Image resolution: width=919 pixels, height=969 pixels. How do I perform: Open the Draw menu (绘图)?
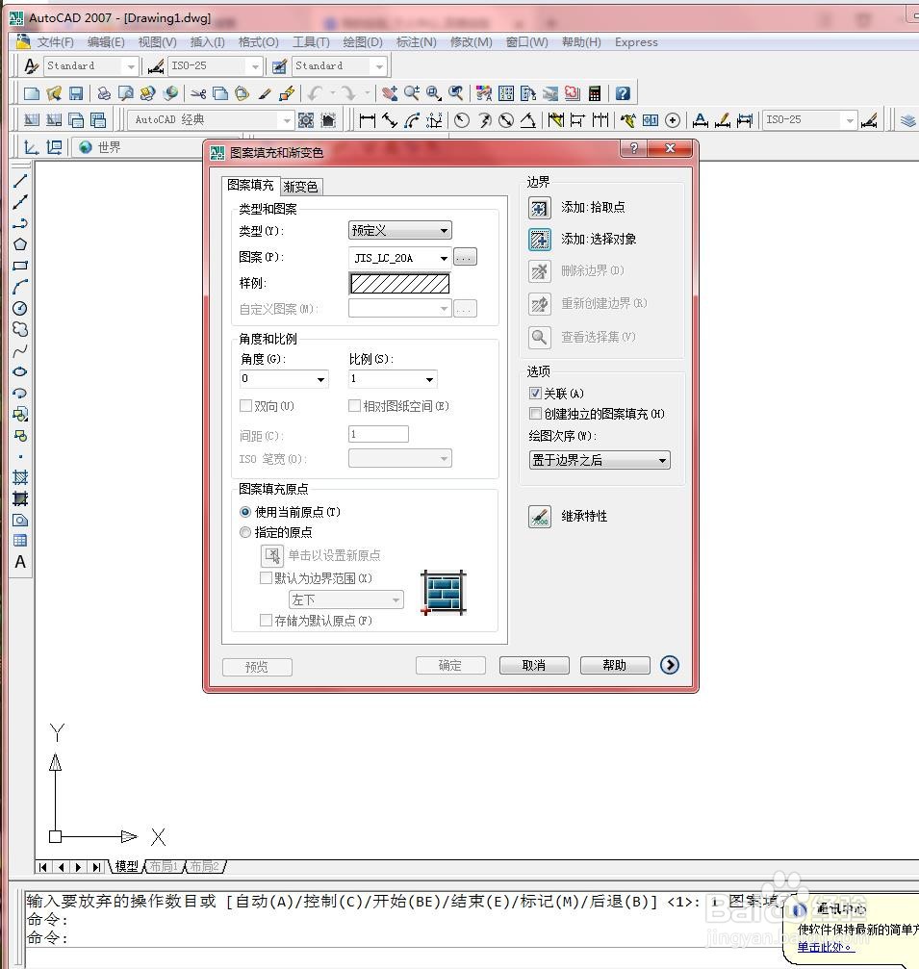pos(363,42)
